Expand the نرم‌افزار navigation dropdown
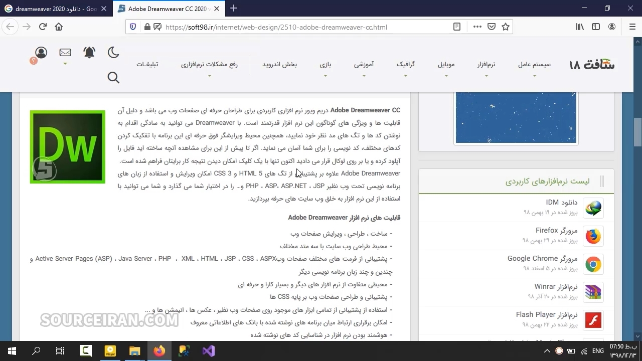Image resolution: width=642 pixels, height=361 pixels. 486,65
